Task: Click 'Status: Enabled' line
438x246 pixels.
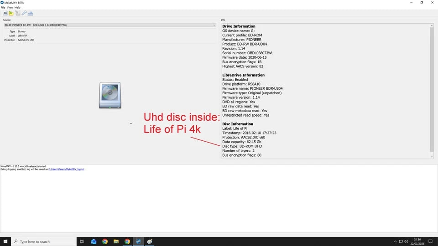Action: point(235,79)
